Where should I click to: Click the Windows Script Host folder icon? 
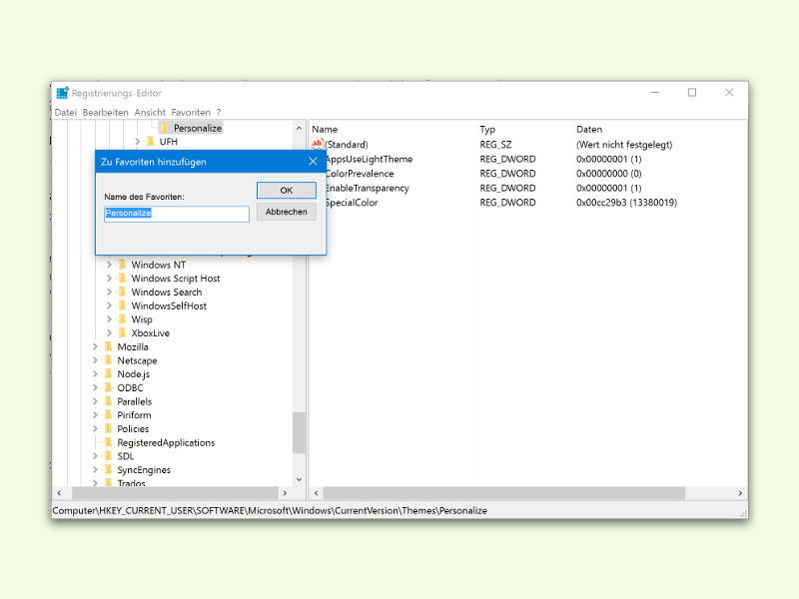(x=122, y=279)
